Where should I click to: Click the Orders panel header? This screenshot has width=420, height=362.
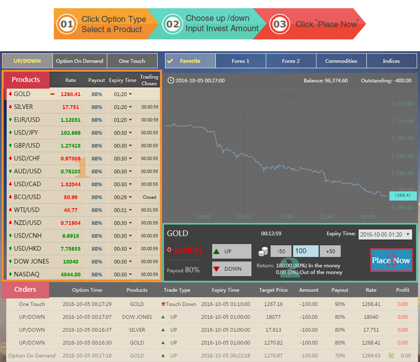26,289
